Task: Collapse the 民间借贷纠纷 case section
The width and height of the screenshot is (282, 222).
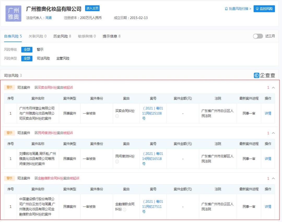Action: click(273, 133)
